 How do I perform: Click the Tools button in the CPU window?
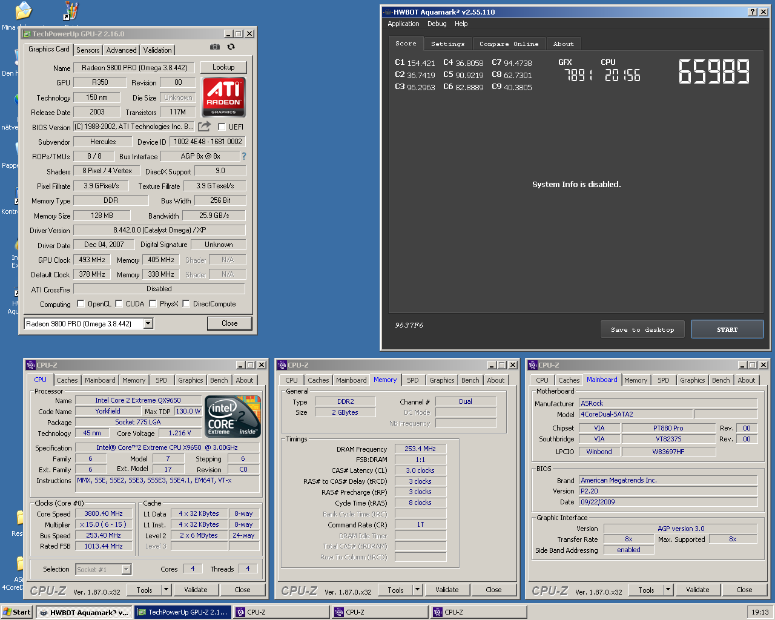coord(144,590)
